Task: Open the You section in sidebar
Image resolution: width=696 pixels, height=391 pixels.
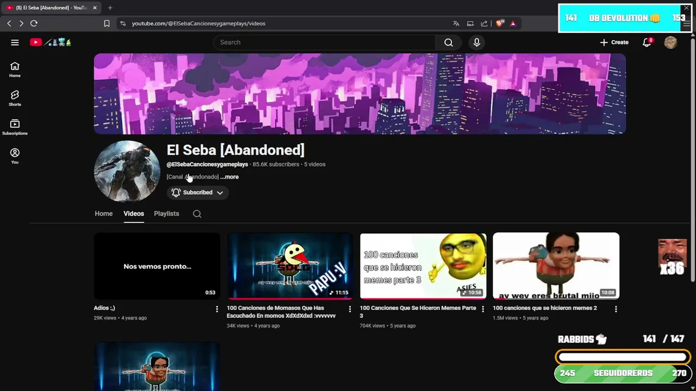Action: coord(15,156)
